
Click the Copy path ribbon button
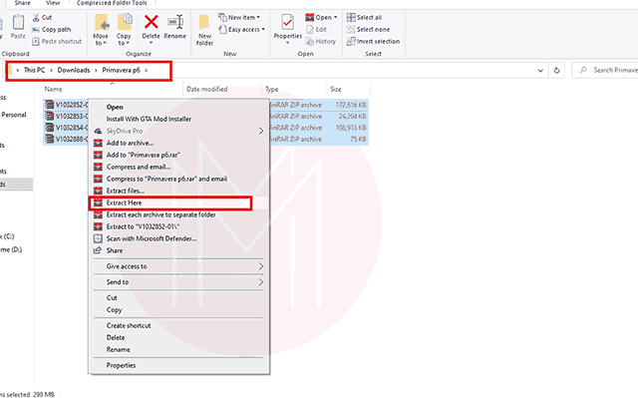tap(51, 29)
